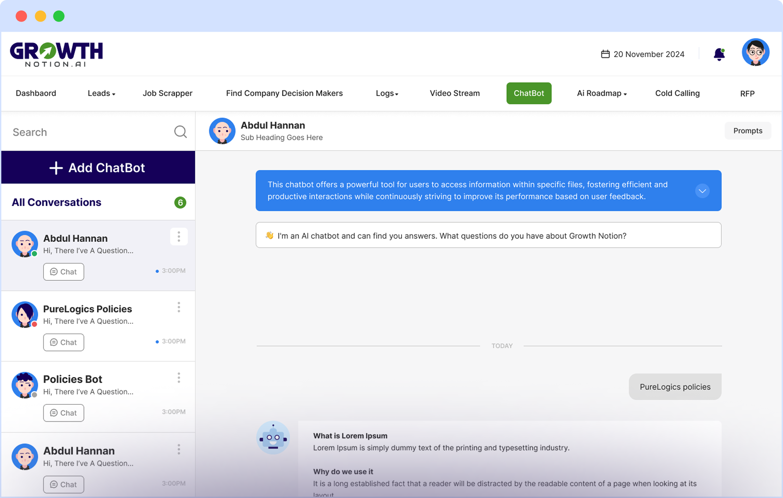
Task: Open the Leads dropdown
Action: 101,93
